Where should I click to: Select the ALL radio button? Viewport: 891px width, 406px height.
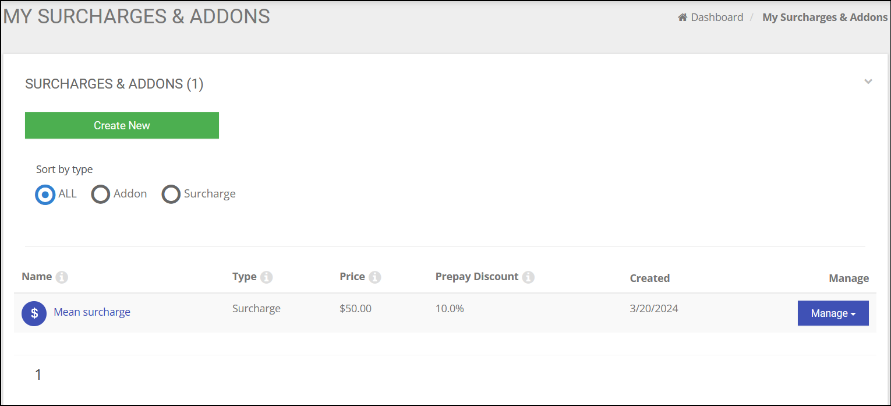click(x=45, y=194)
